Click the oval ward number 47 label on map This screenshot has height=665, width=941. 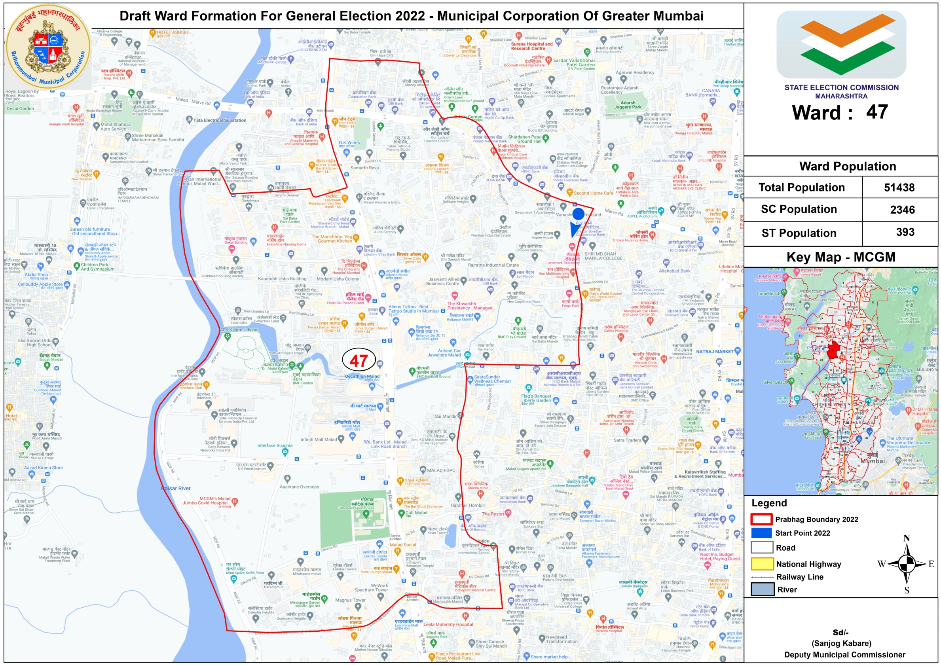359,360
